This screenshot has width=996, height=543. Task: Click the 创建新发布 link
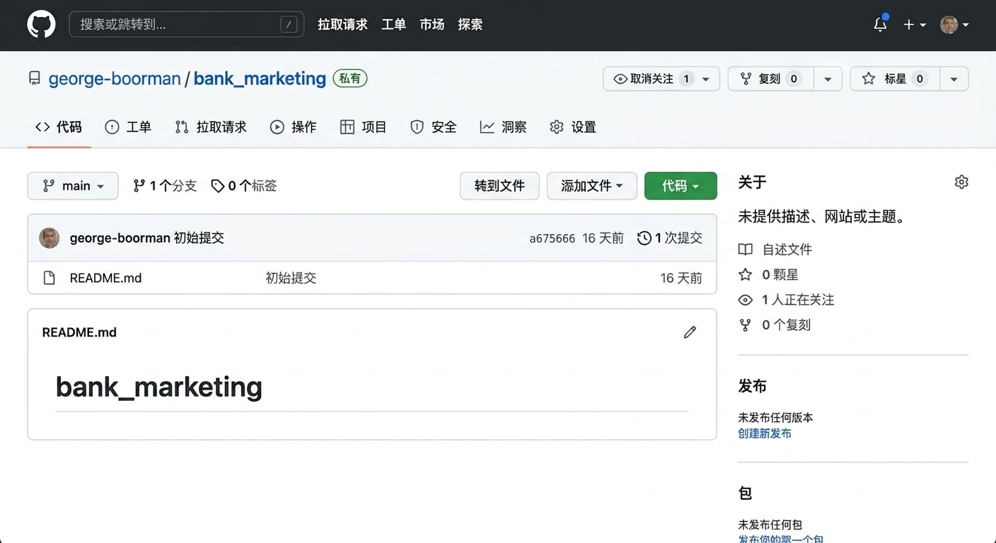coord(765,433)
